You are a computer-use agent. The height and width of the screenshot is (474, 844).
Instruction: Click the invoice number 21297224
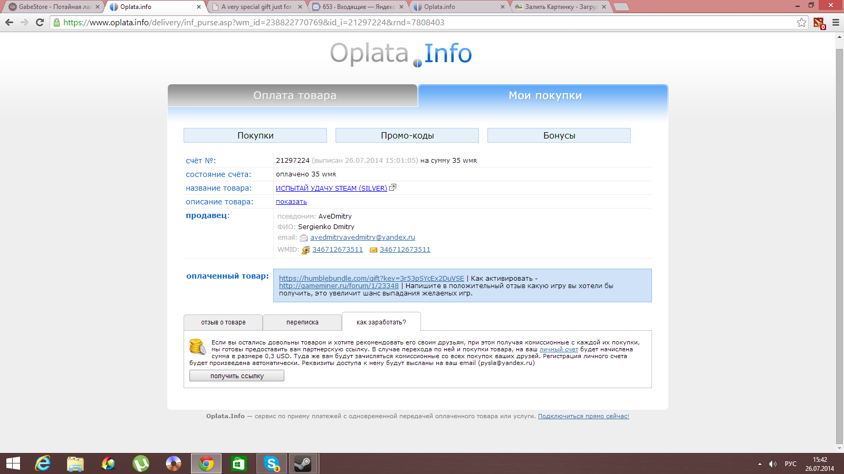[293, 161]
